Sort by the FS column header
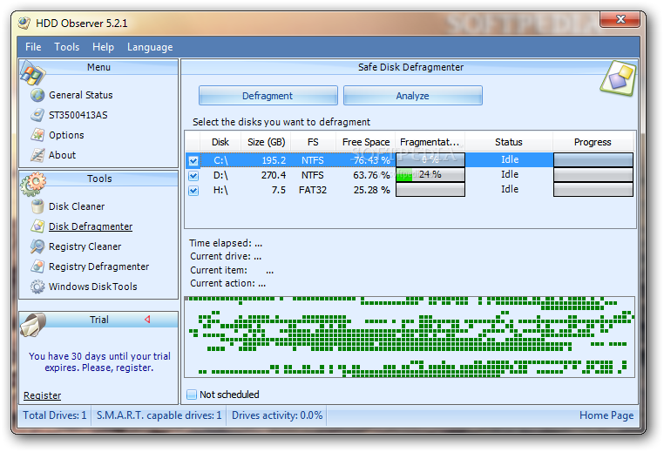 pos(313,142)
